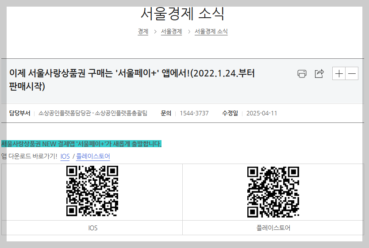Follow the 플레이스토어 download link
The height and width of the screenshot is (248, 369).
click(93, 156)
